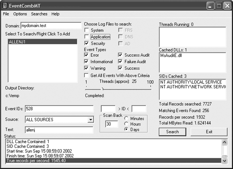Open the File menu

(6, 14)
